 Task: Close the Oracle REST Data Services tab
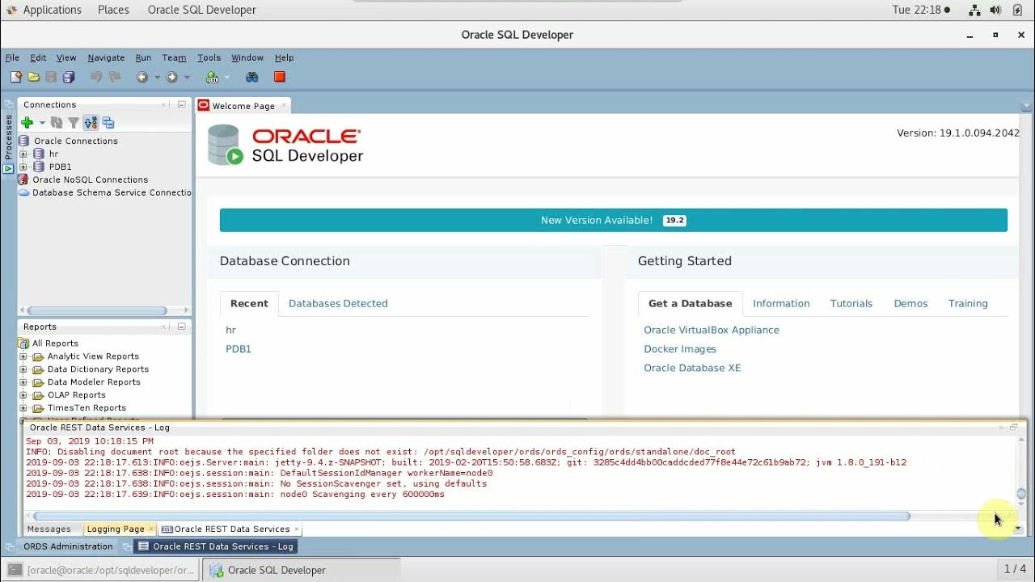[297, 529]
